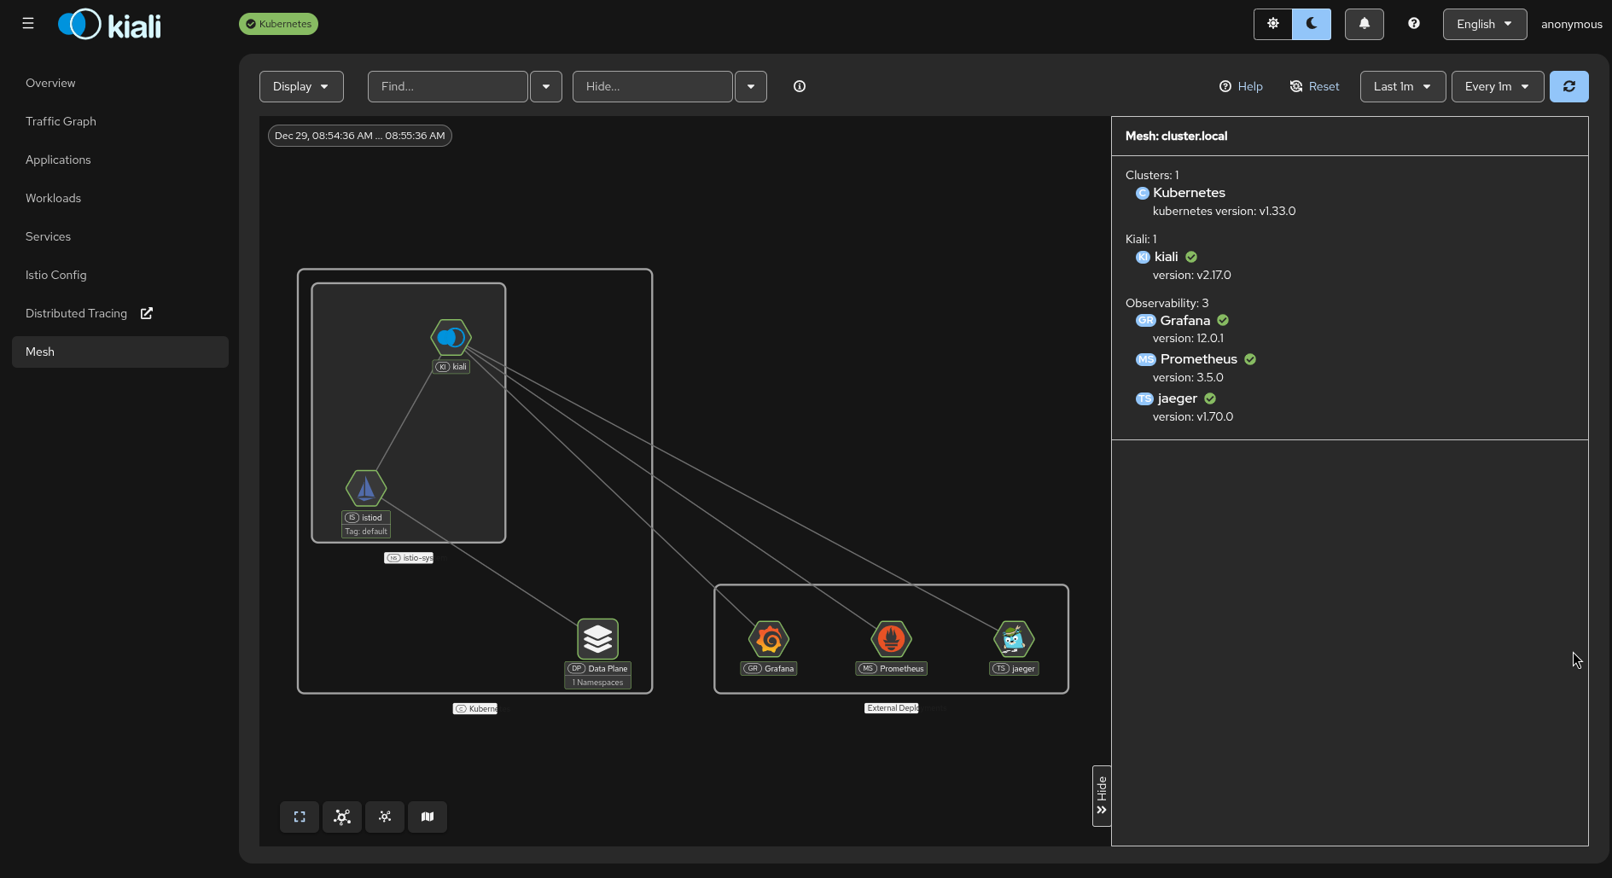Toggle the graph legend map icon
Image resolution: width=1612 pixels, height=878 pixels.
click(x=428, y=817)
